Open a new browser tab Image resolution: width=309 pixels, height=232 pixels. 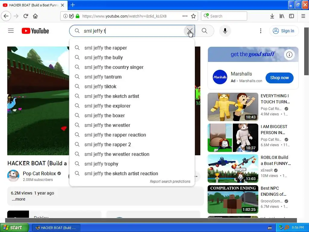[x=73, y=5]
